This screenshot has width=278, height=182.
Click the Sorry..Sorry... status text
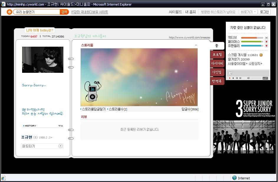click(x=34, y=85)
